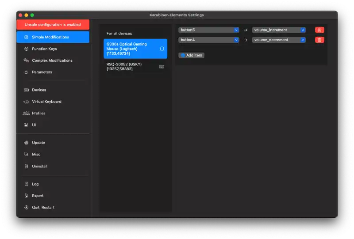Screen dimensions: 354x239
Task: Click the Simple Modifications gear icon
Action: pyautogui.click(x=26, y=37)
